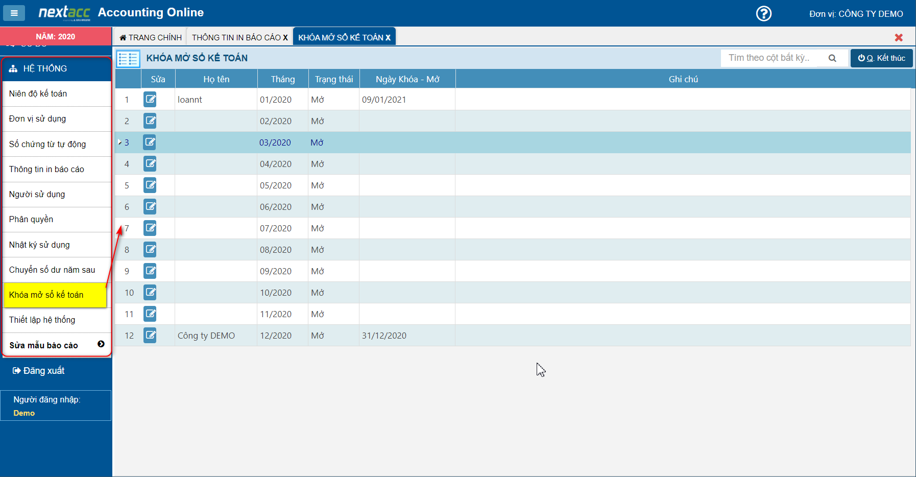Close all tabs with red X icon
The width and height of the screenshot is (916, 477).
click(x=899, y=38)
